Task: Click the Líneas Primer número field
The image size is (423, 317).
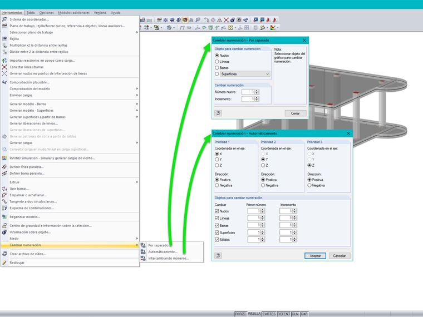Action: (254, 218)
